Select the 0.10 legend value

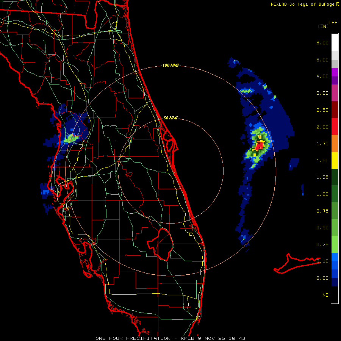(x=322, y=261)
